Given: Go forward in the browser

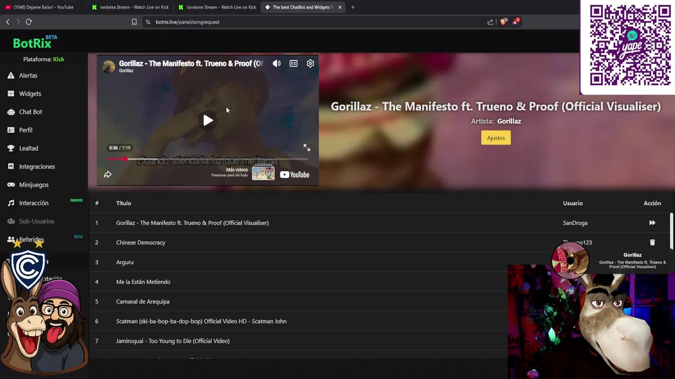Looking at the screenshot, I should pos(18,22).
